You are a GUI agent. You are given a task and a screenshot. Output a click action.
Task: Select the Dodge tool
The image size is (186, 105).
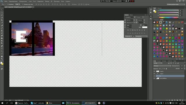[2, 43]
